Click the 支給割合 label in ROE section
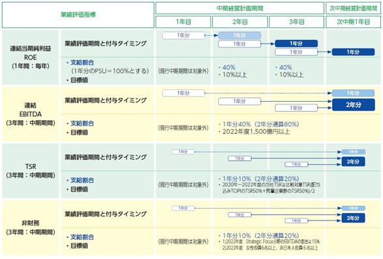The height and width of the screenshot is (259, 383). click(82, 63)
